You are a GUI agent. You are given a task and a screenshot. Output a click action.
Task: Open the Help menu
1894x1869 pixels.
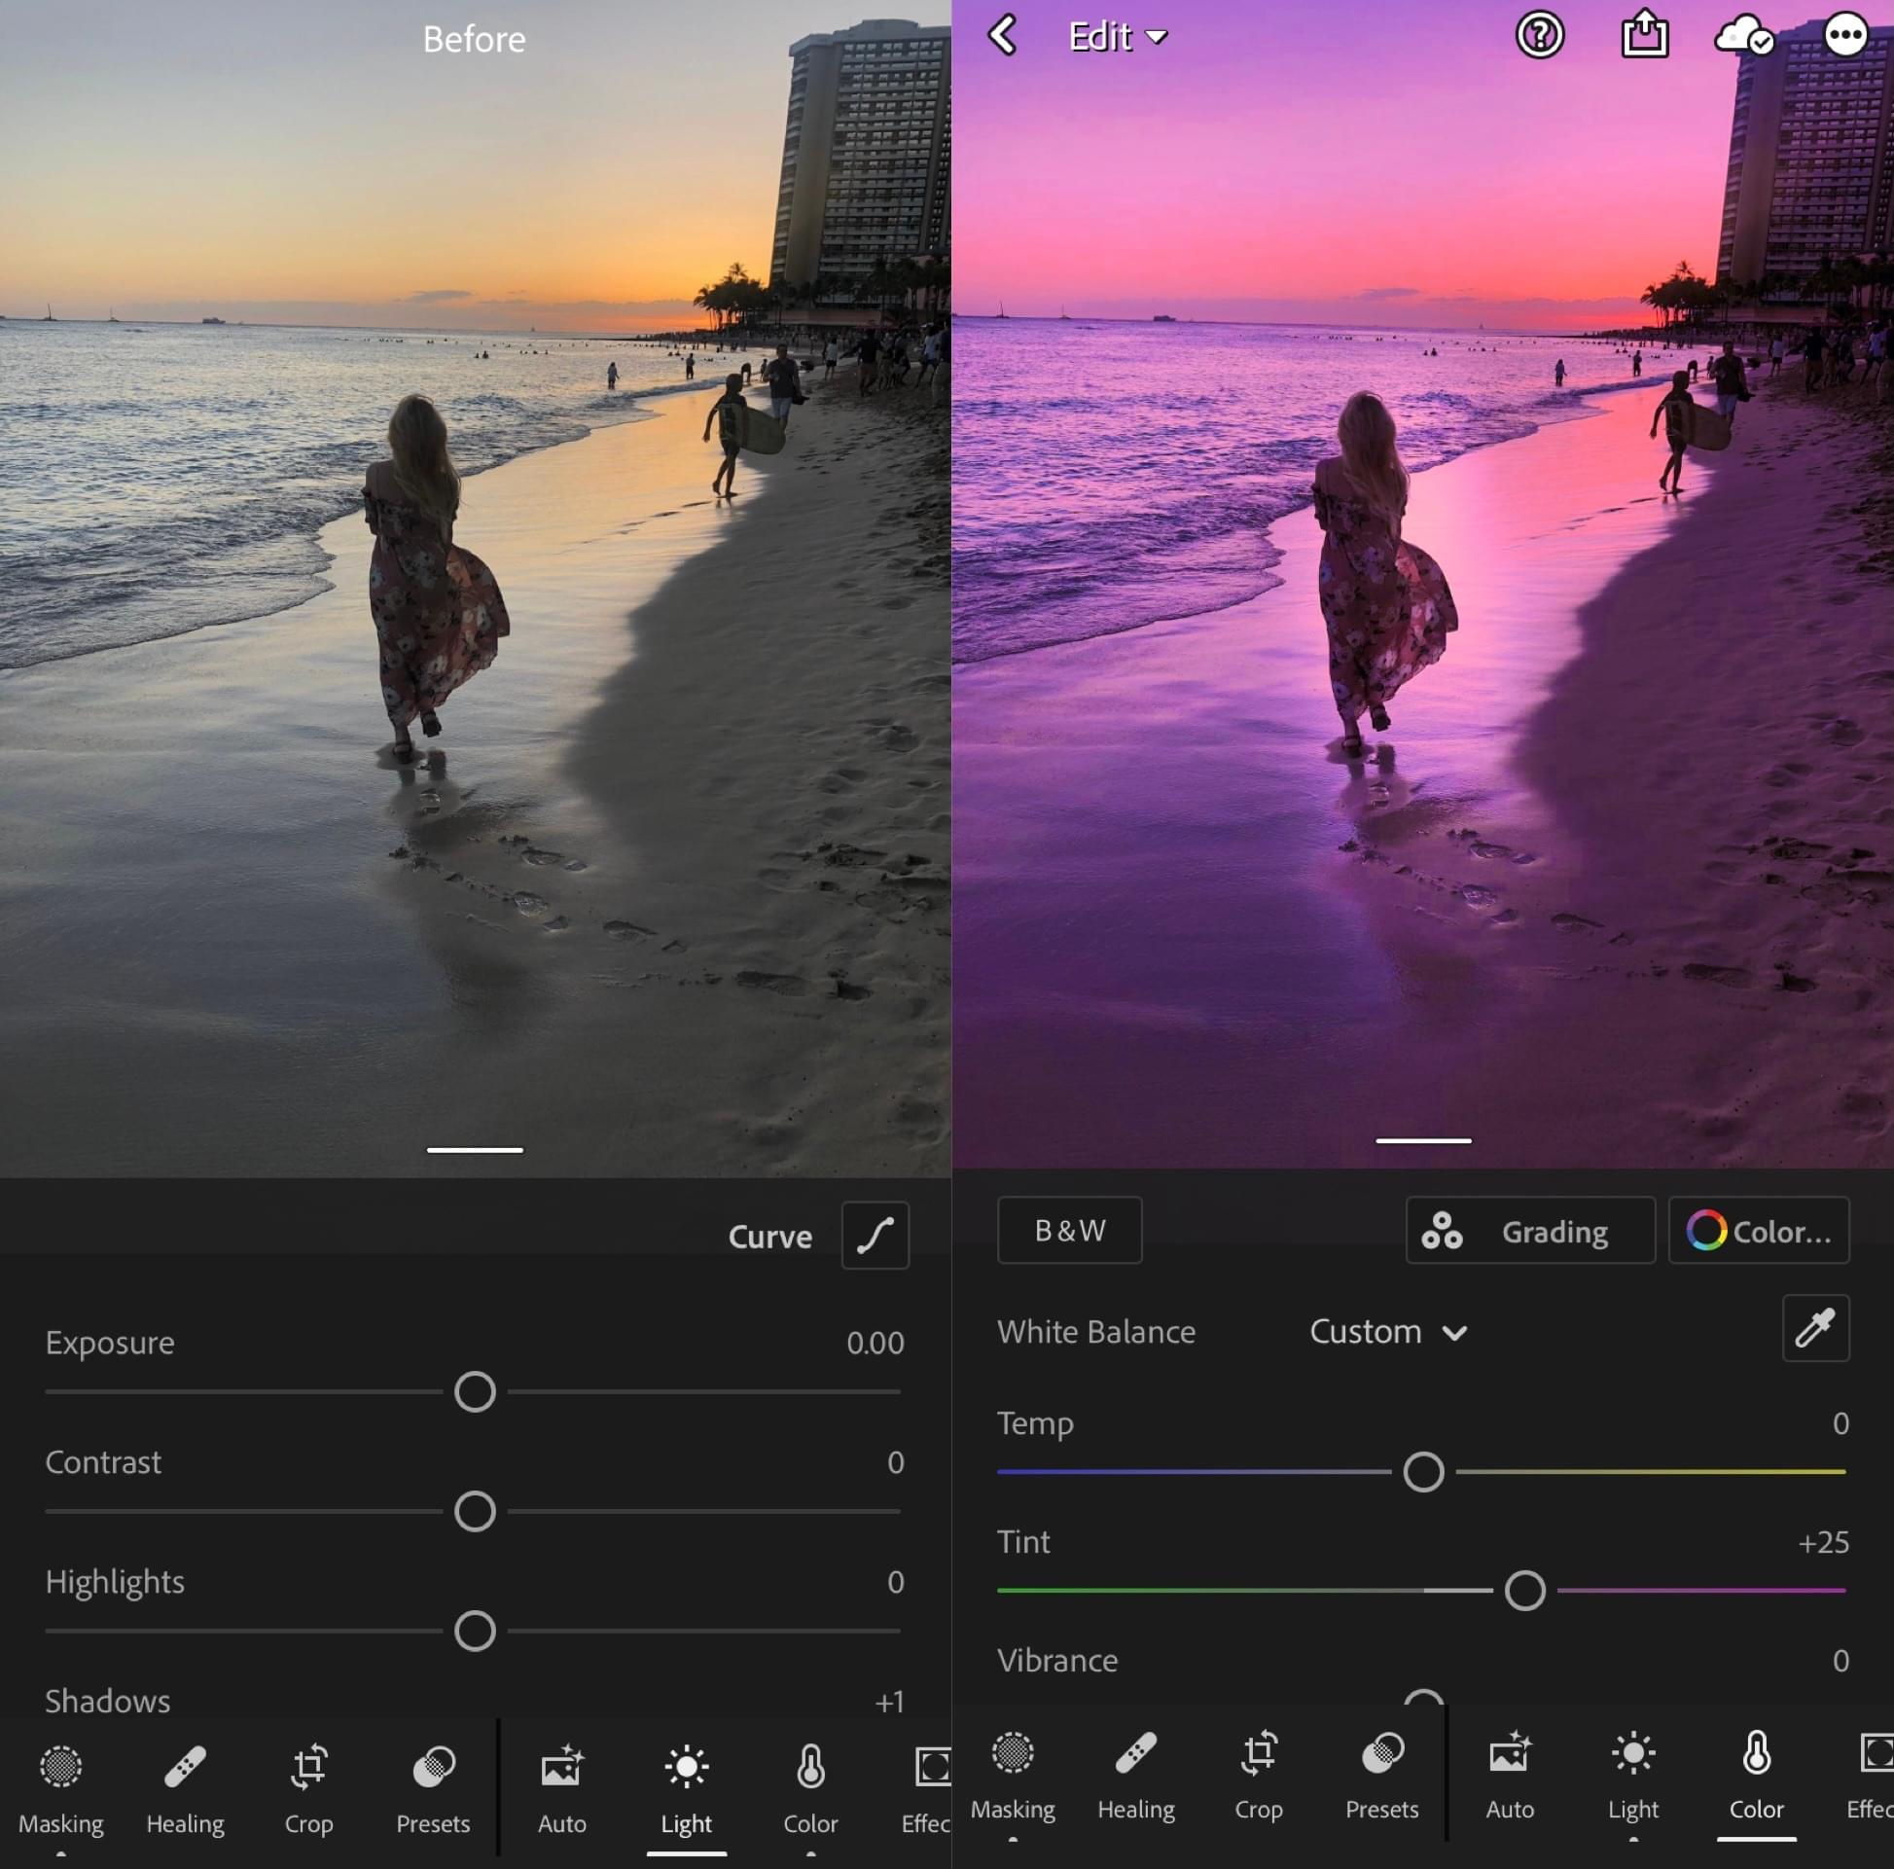click(1539, 35)
